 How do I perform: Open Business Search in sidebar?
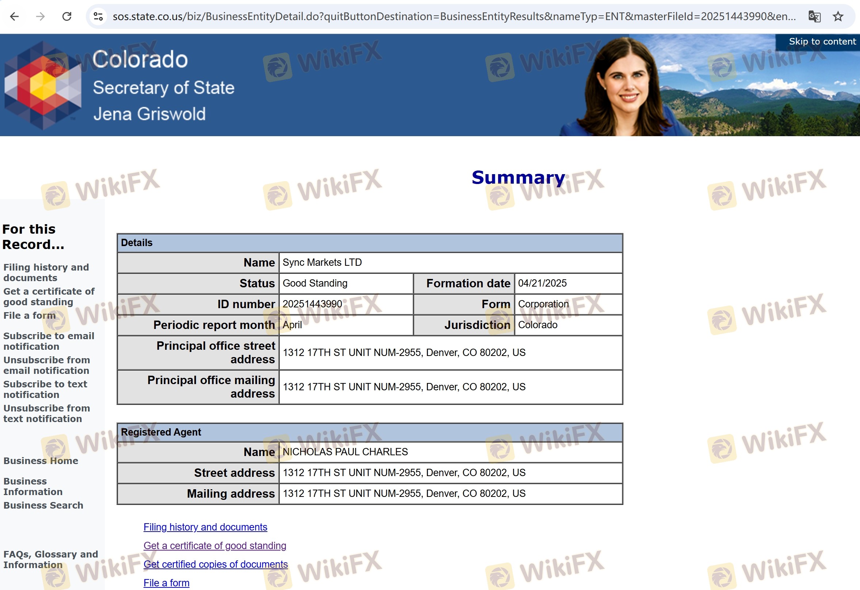tap(43, 505)
